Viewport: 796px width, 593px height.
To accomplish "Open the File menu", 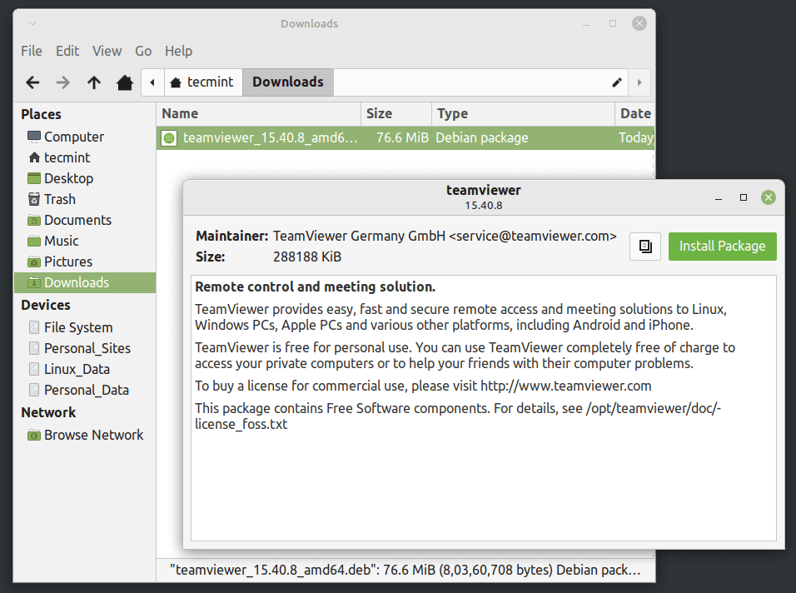I will pyautogui.click(x=32, y=51).
